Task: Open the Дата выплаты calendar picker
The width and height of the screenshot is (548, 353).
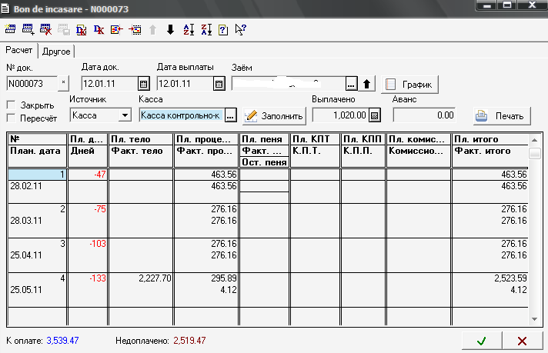Action: [219, 84]
